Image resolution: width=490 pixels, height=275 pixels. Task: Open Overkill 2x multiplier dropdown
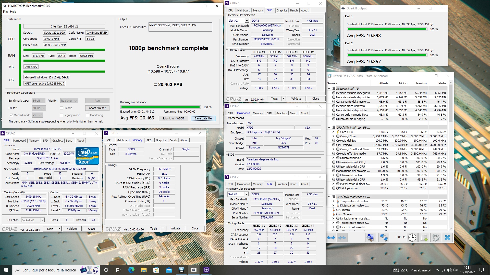(x=37, y=115)
